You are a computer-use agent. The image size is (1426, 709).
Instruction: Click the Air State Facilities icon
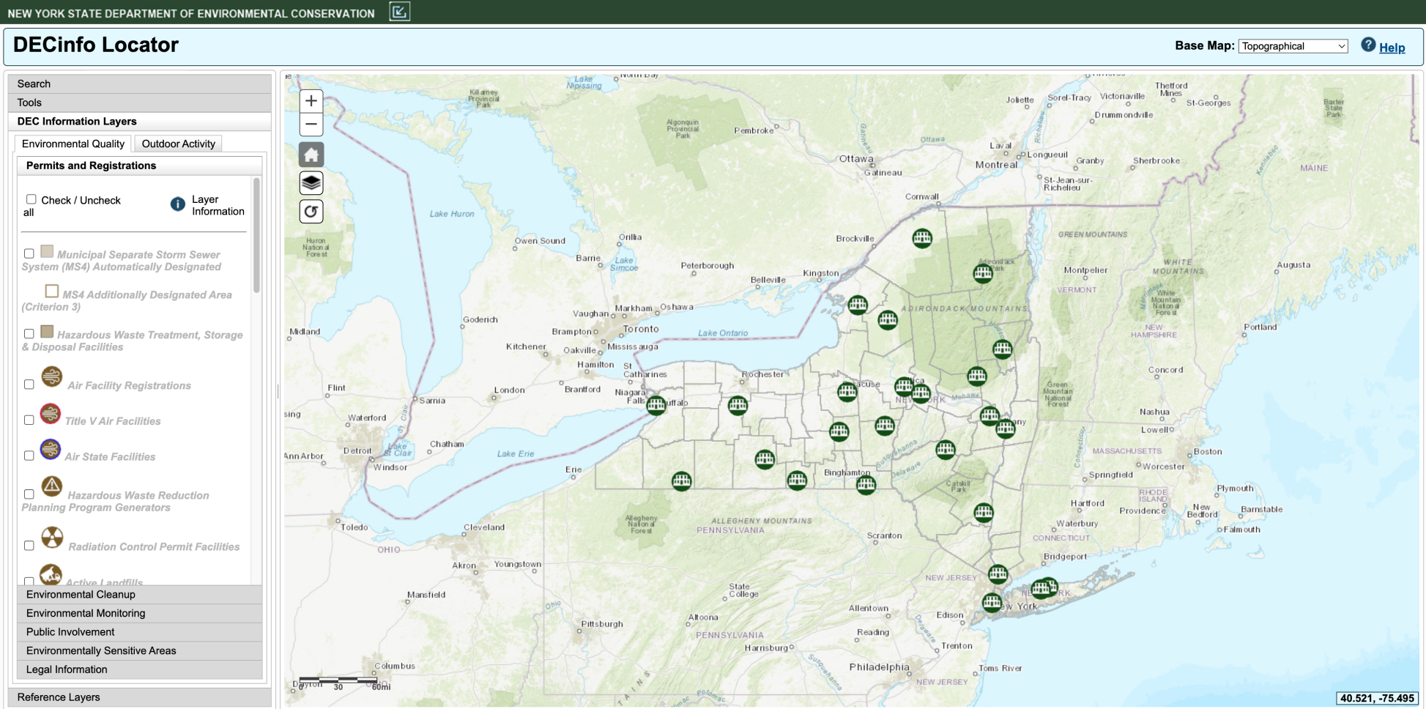pyautogui.click(x=51, y=449)
